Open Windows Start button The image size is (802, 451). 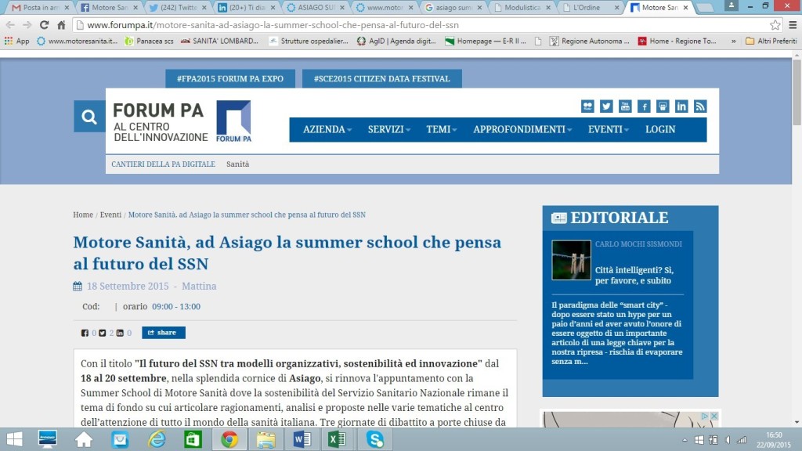coord(14,439)
